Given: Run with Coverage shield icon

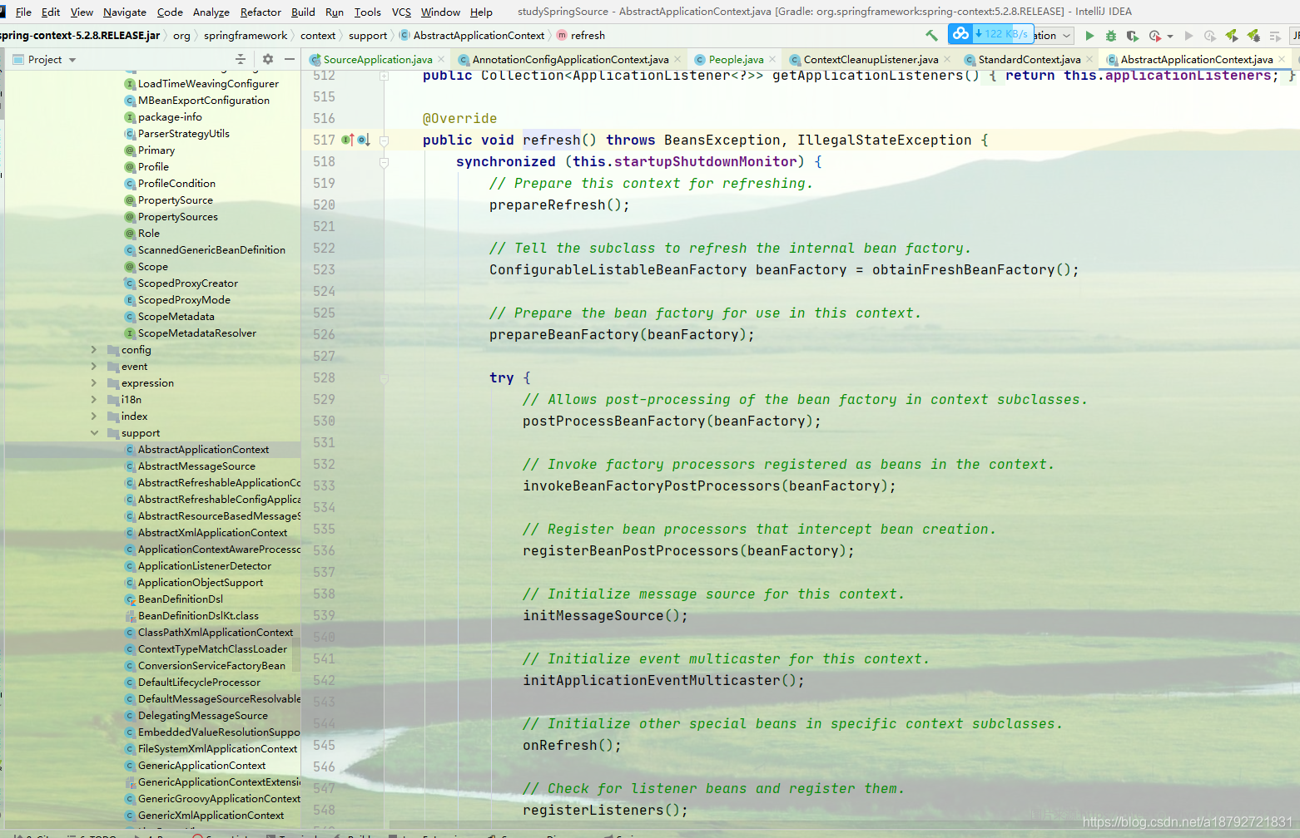Looking at the screenshot, I should tap(1132, 36).
